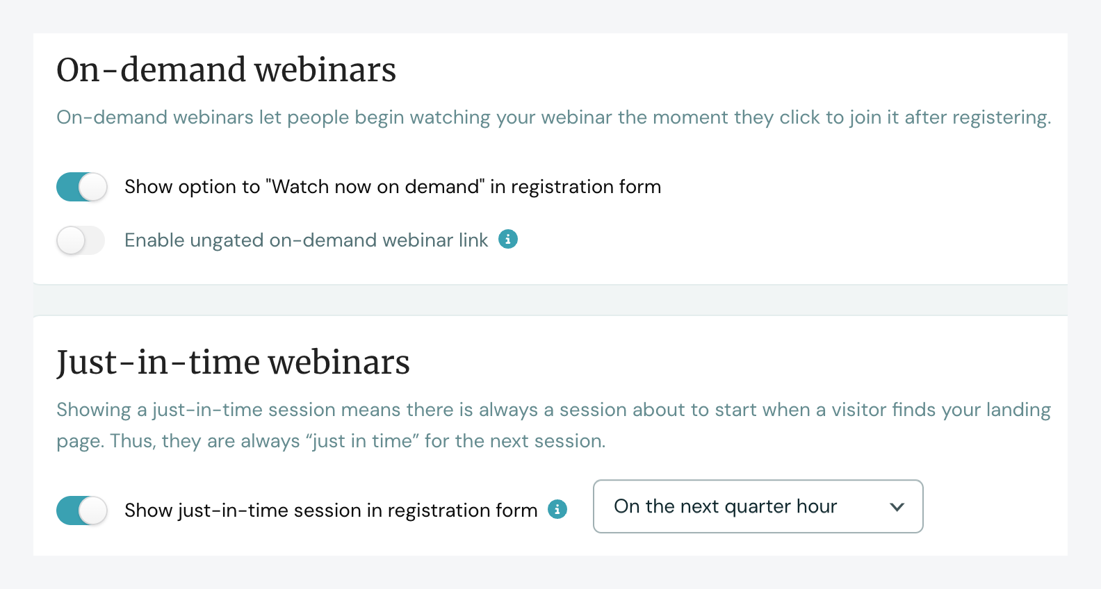Disable just-in-time session in registration form
1101x589 pixels.
(x=81, y=511)
